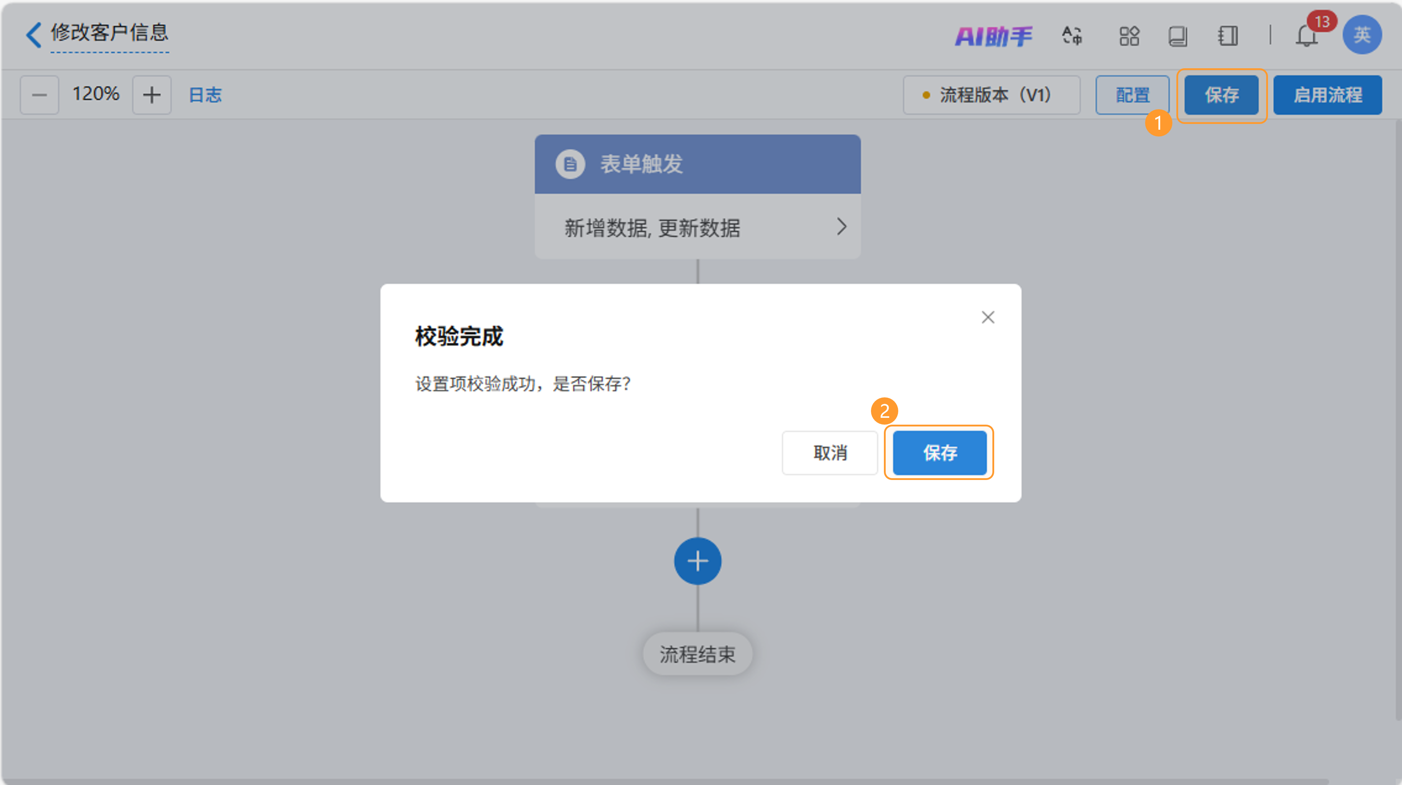Confirm with dialog 保存 button

(x=939, y=452)
